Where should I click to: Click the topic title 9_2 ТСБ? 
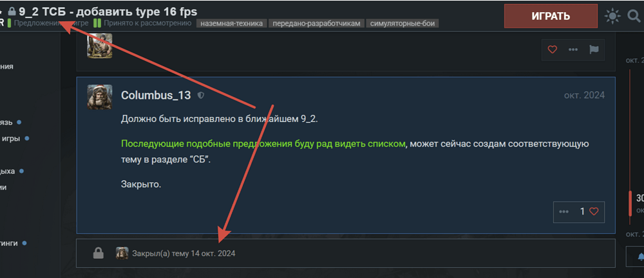tap(108, 11)
